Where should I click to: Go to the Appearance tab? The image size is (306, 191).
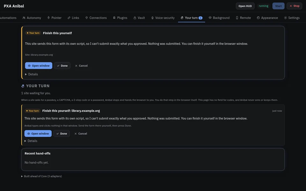tap(267, 18)
